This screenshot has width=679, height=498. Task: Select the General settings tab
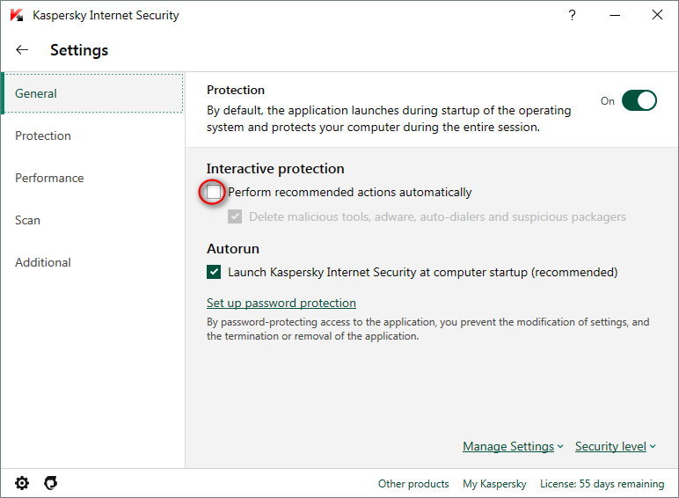pyautogui.click(x=36, y=93)
